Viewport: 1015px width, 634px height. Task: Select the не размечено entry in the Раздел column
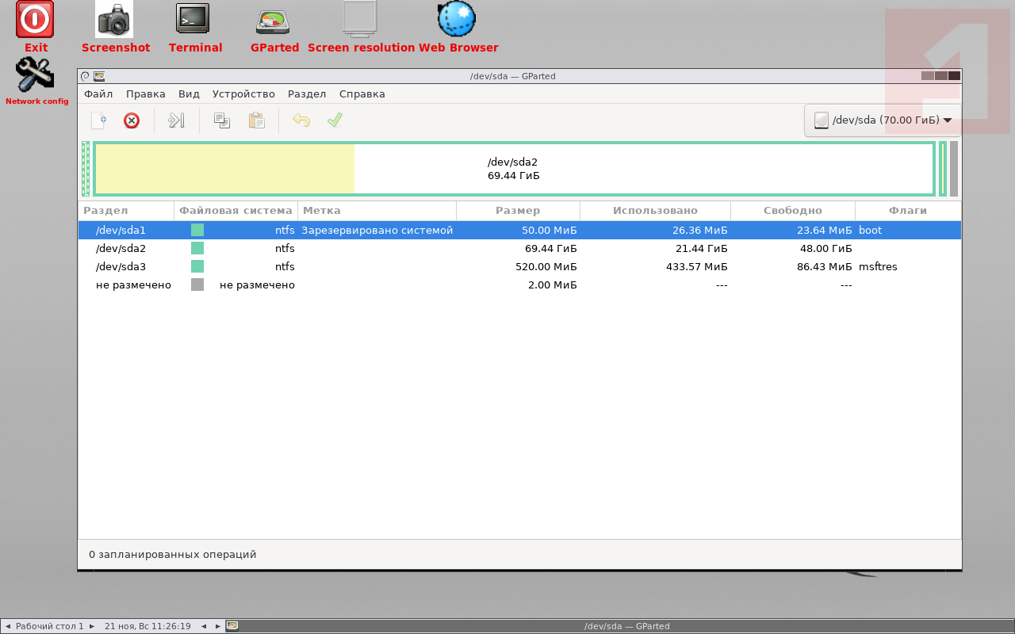pos(133,285)
